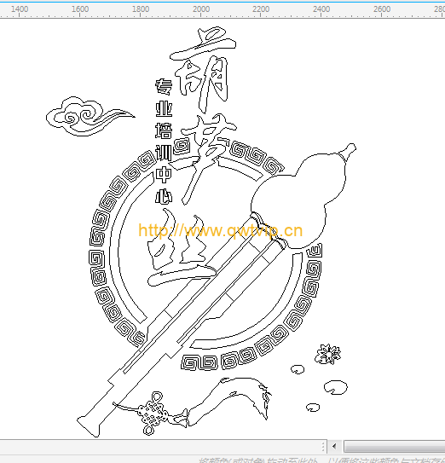Click the orange watermark URL text
The width and height of the screenshot is (445, 463).
tap(220, 230)
